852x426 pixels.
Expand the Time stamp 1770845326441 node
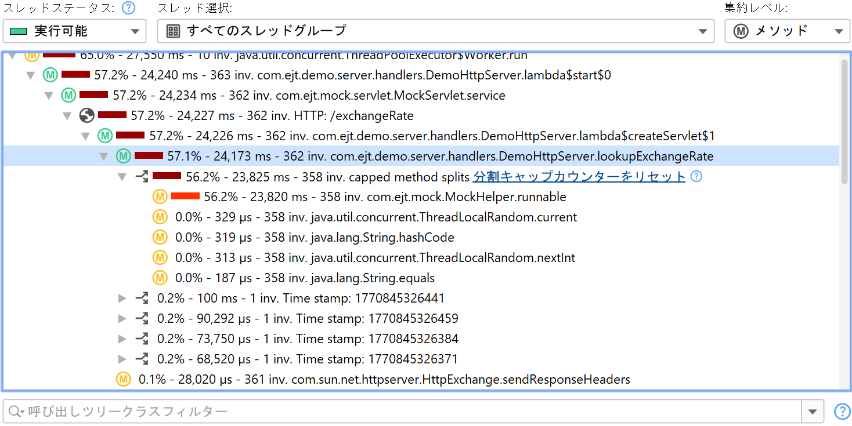(x=122, y=298)
